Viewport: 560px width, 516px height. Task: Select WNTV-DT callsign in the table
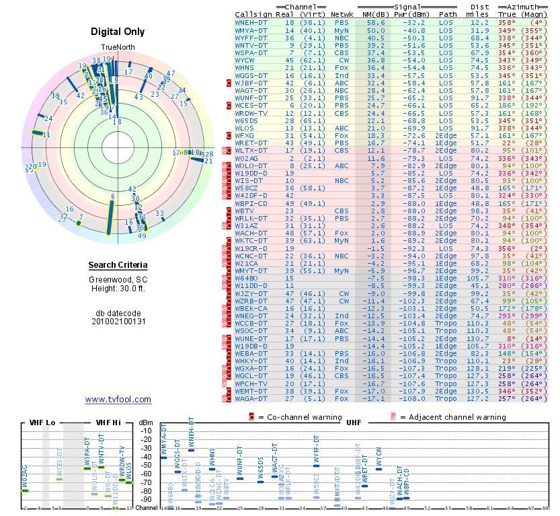tap(251, 46)
